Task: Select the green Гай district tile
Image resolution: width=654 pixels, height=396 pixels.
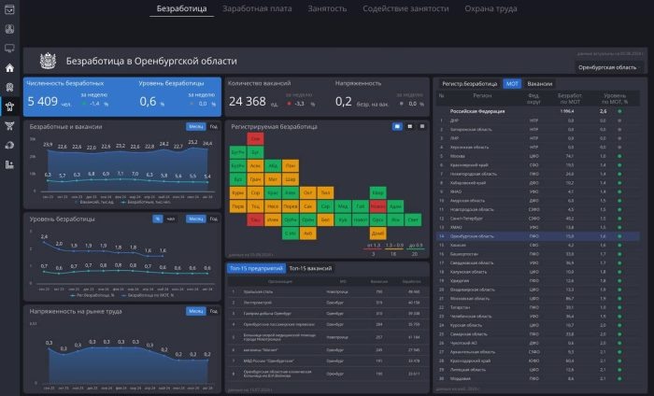Action: coord(361,206)
